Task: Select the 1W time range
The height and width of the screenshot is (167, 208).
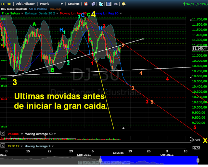Action: pos(113,162)
